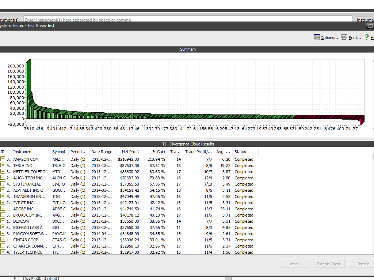Expand the CINTAS CORP result row
The width and height of the screenshot is (374, 280).
3,240
